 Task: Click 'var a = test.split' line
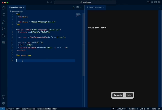pos(31,42)
